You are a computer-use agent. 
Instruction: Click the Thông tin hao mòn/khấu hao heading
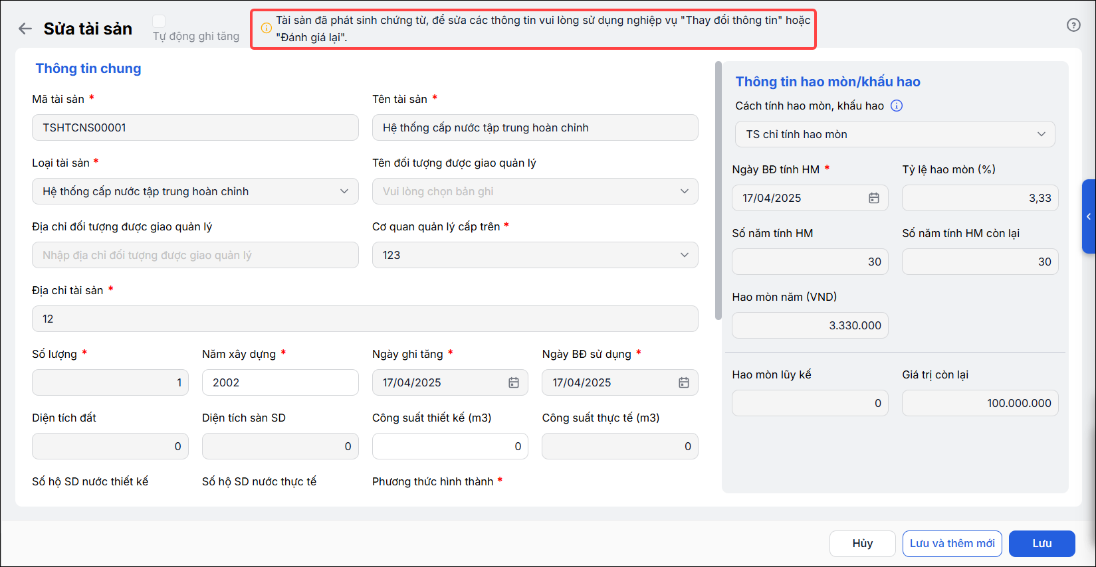pos(827,82)
